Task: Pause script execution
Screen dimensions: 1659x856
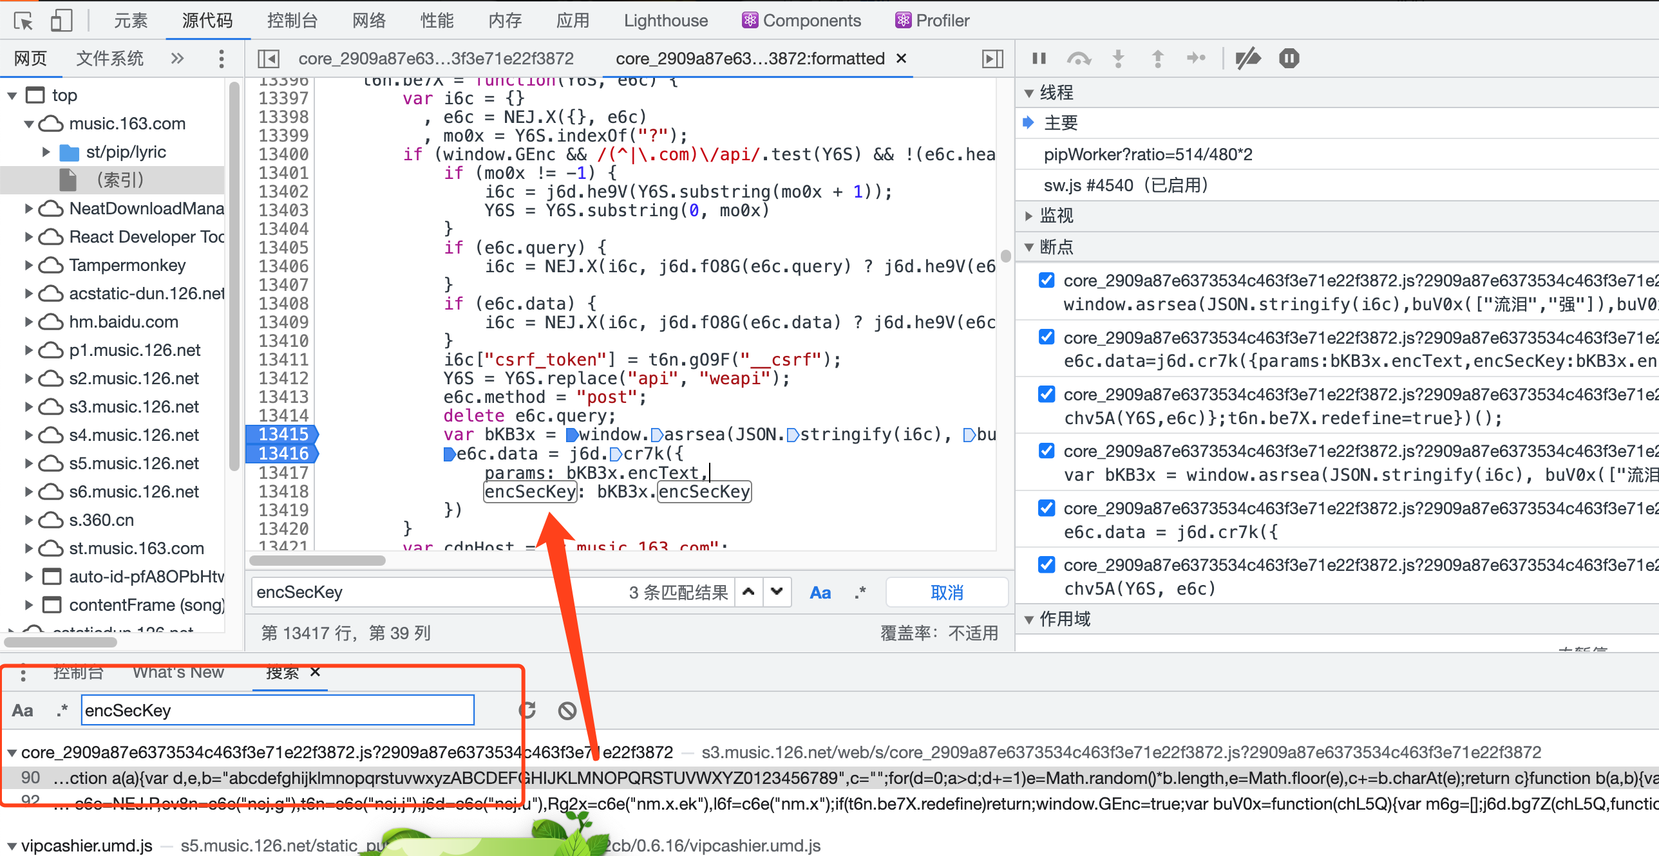Action: (x=1039, y=59)
